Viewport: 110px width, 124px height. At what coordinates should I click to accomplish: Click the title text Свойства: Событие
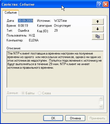(18, 4)
